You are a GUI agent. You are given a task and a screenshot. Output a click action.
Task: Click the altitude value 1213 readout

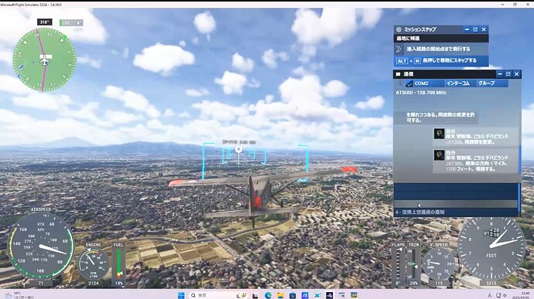point(491,283)
